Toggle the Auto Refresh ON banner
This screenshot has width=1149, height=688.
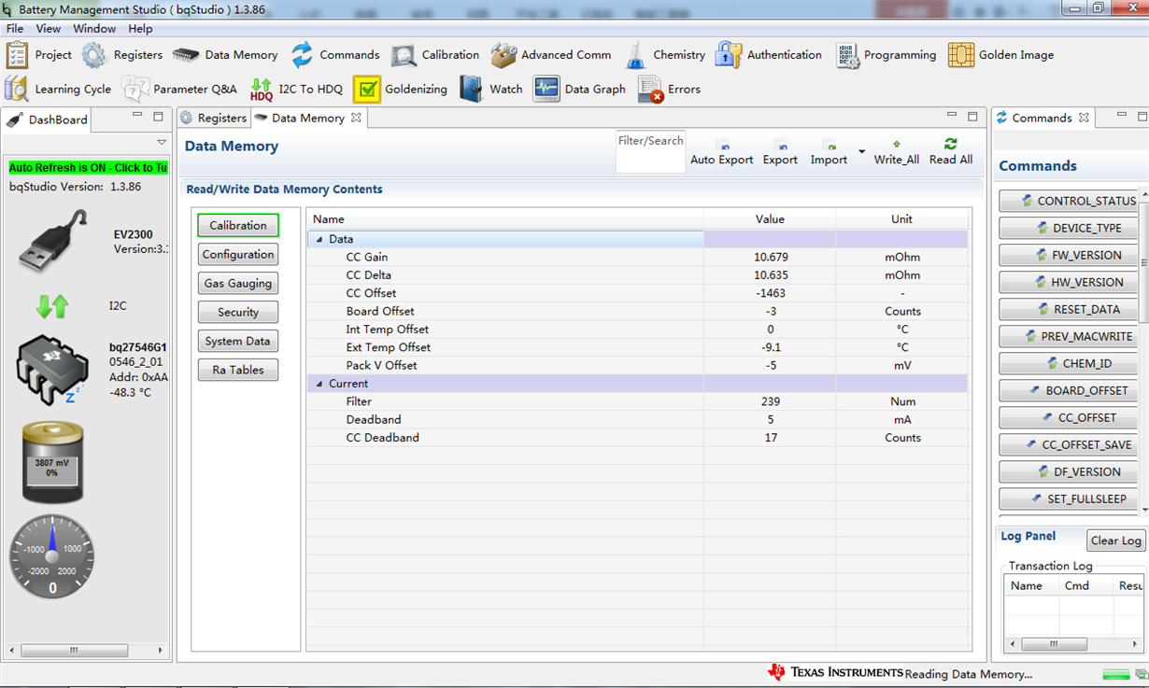(89, 168)
